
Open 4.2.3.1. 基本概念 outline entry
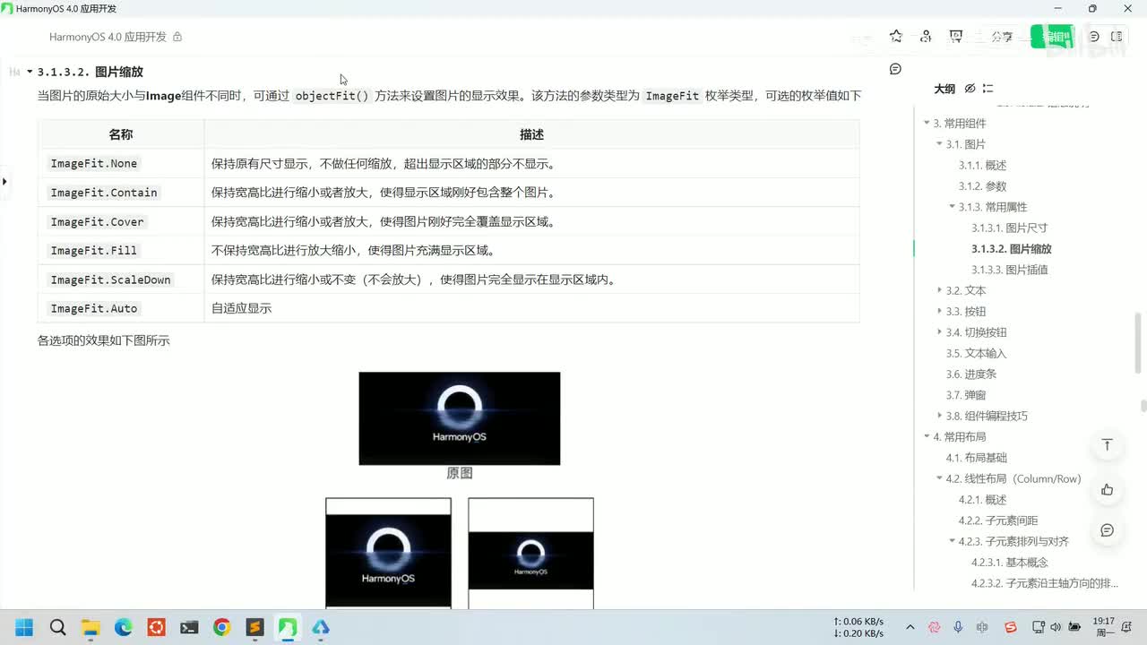click(x=1009, y=562)
